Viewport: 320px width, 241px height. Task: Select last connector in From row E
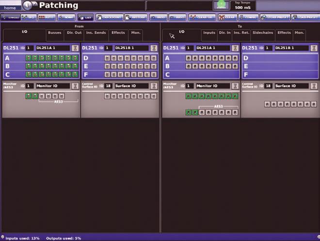pyautogui.click(x=154, y=66)
